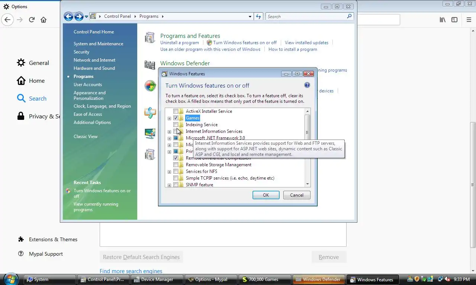Click the shield icon next to Recent Tasks link
The width and height of the screenshot is (476, 285).
tap(68, 191)
